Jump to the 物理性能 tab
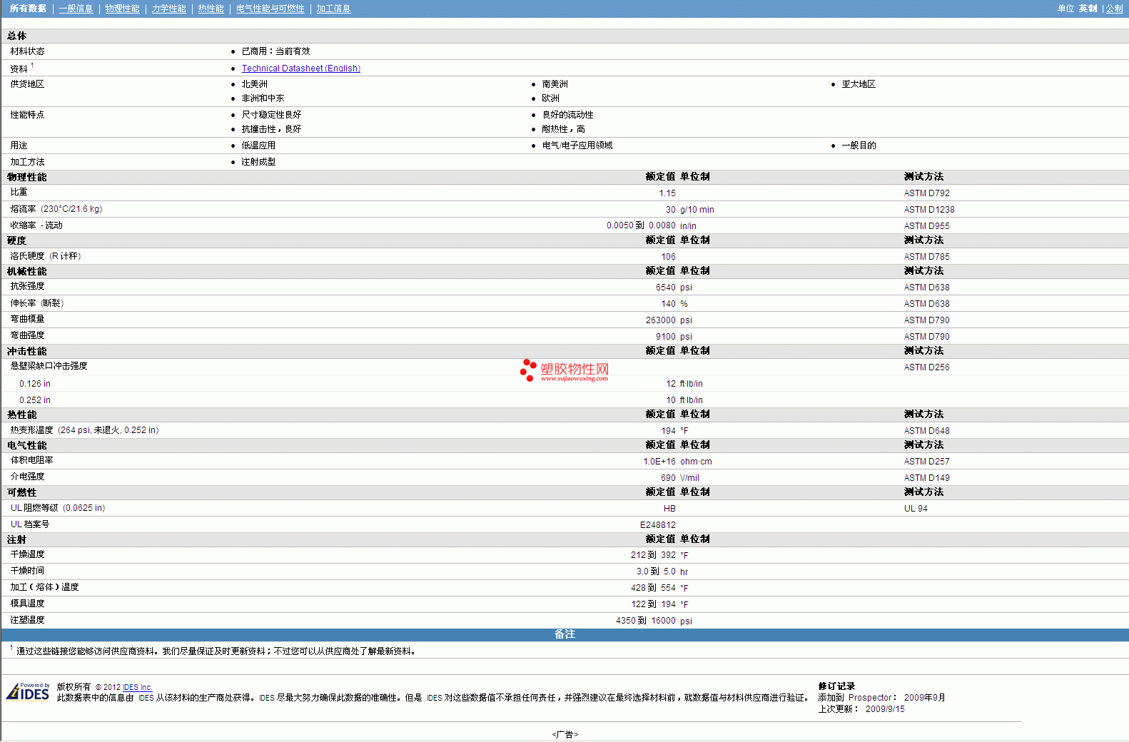Viewport: 1129px width, 742px height. click(x=122, y=9)
